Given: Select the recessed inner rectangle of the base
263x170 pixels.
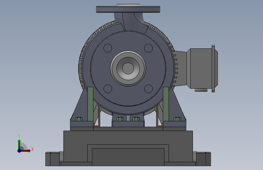Looking at the screenshot, I should coord(128,157).
